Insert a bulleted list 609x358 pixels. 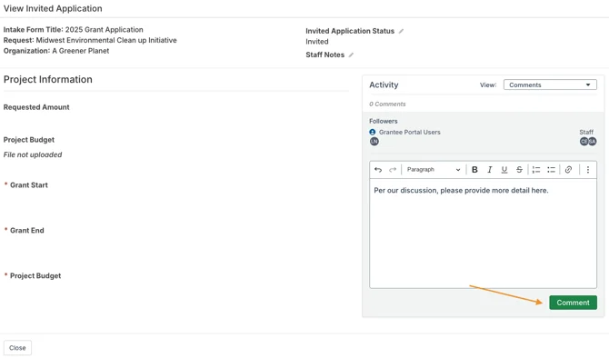coord(551,170)
